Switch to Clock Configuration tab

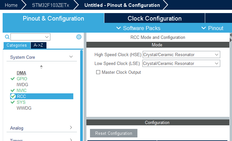[154, 18]
